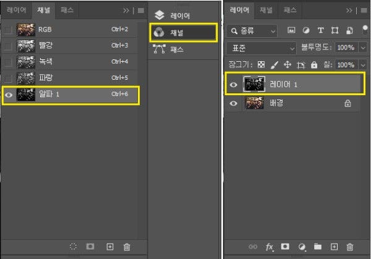Open 불투명도 opacity slider arrow
The width and height of the screenshot is (371, 259).
click(363, 48)
